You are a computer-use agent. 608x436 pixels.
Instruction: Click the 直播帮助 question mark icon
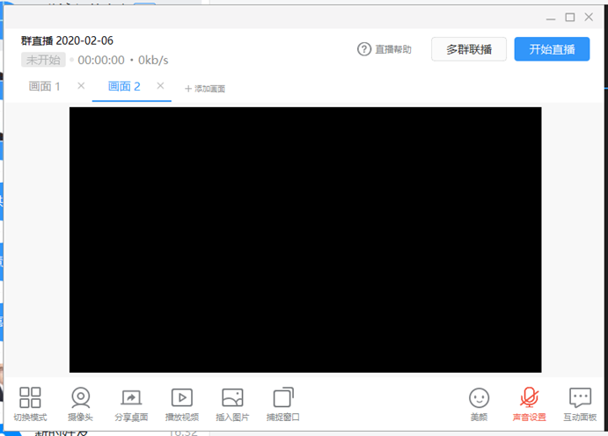(364, 49)
